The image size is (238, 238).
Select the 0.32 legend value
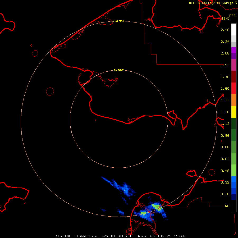click(x=225, y=182)
